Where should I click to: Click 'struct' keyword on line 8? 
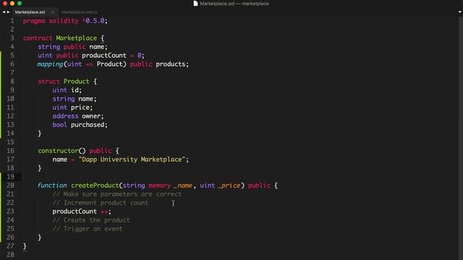(x=48, y=82)
